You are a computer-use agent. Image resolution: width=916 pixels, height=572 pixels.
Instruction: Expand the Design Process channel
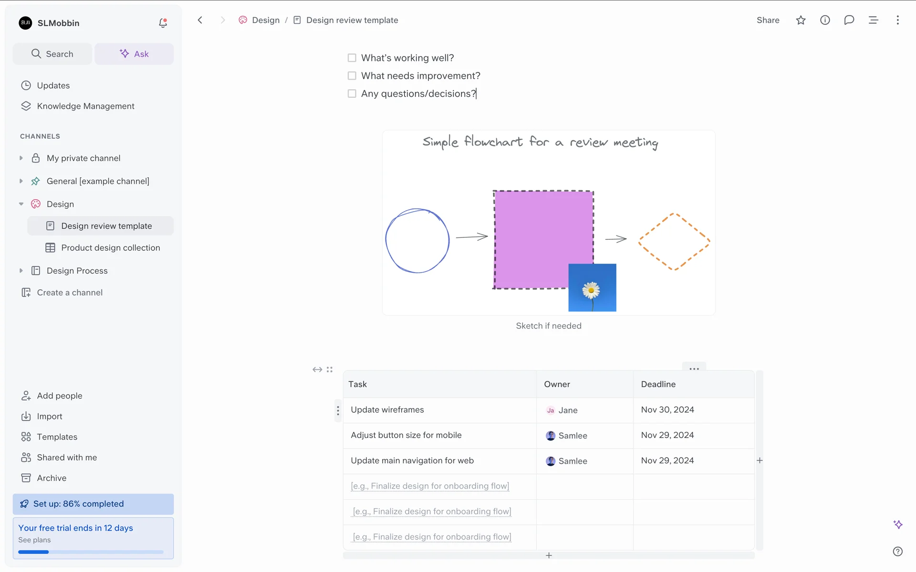[x=21, y=271]
